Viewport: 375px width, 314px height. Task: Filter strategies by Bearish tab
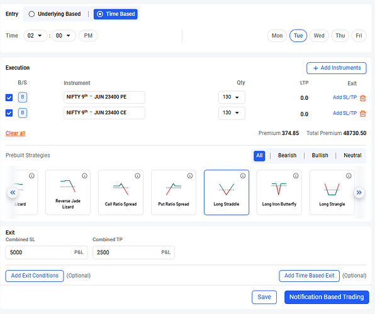[287, 156]
